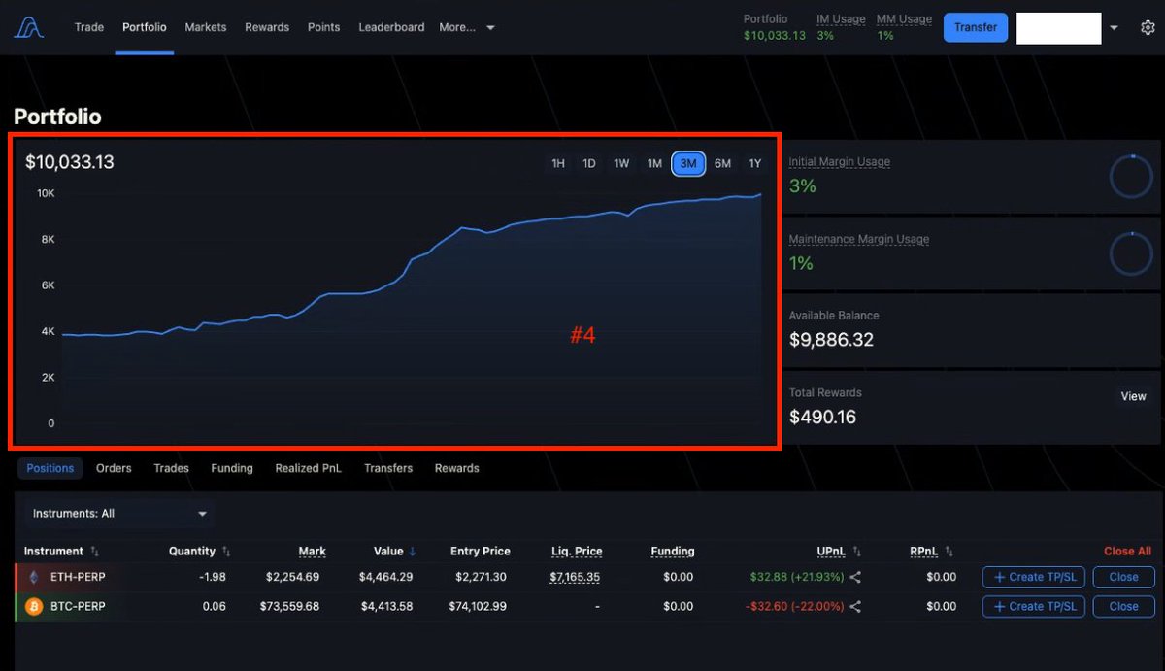Sort positions by Quantity column arrows
Image resolution: width=1165 pixels, height=671 pixels.
point(226,552)
